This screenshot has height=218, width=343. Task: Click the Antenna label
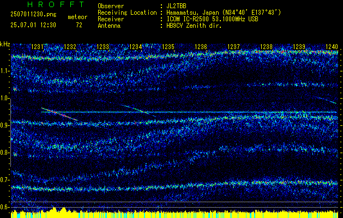coord(109,26)
